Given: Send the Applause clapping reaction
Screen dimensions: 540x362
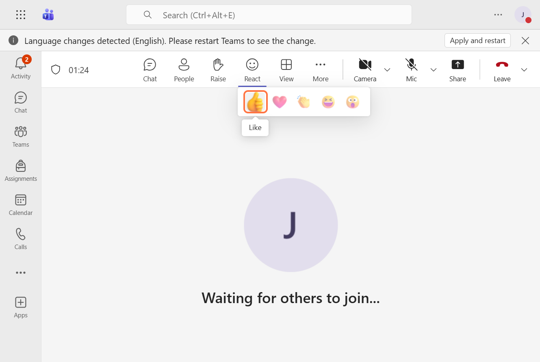Looking at the screenshot, I should (304, 102).
